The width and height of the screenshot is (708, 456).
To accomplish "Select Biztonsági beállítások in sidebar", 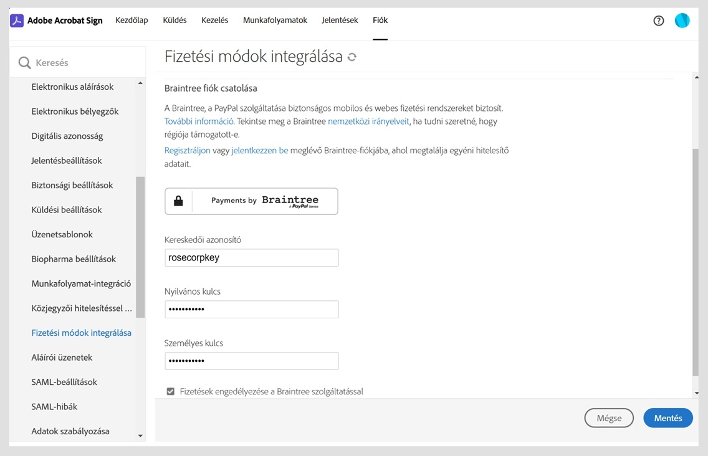I will 72,185.
